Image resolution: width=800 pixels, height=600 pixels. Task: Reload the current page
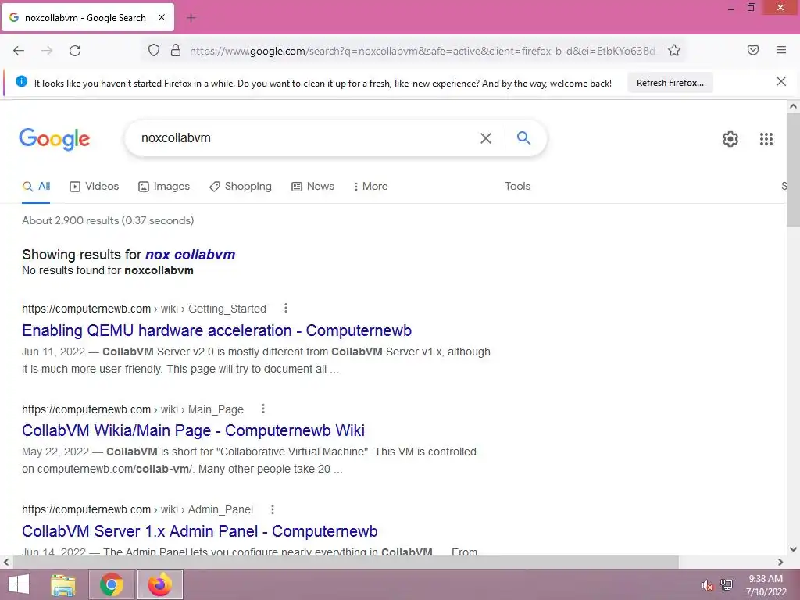point(75,51)
